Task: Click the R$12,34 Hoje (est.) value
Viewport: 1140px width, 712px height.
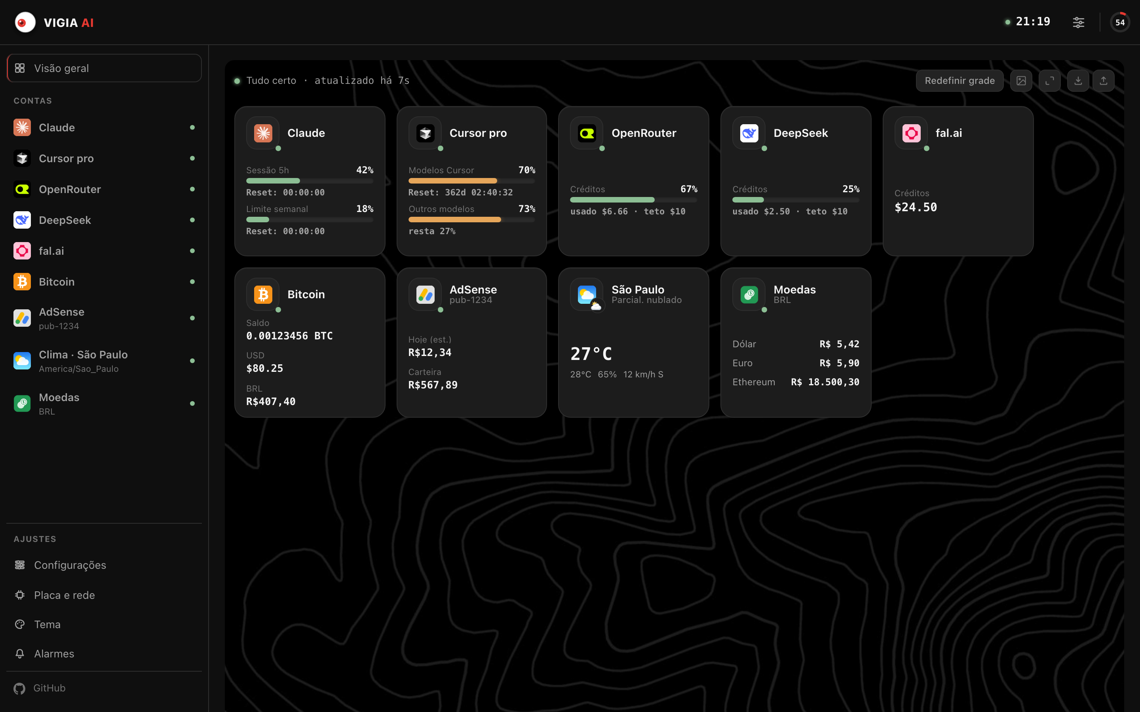Action: click(429, 352)
